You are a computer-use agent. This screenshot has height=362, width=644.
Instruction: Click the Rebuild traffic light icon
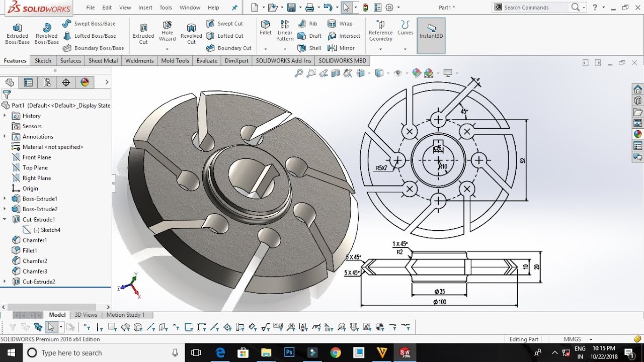(365, 8)
